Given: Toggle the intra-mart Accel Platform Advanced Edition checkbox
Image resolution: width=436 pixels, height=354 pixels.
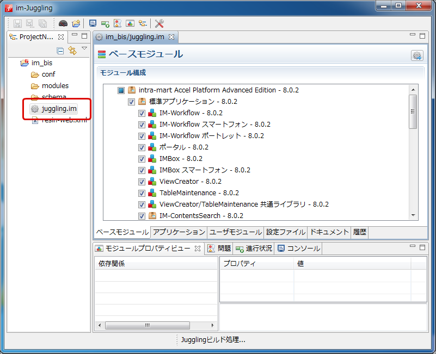Looking at the screenshot, I should click(x=121, y=90).
